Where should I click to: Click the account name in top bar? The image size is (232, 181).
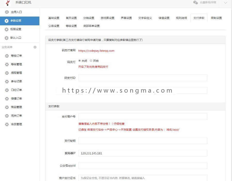coord(208,2)
